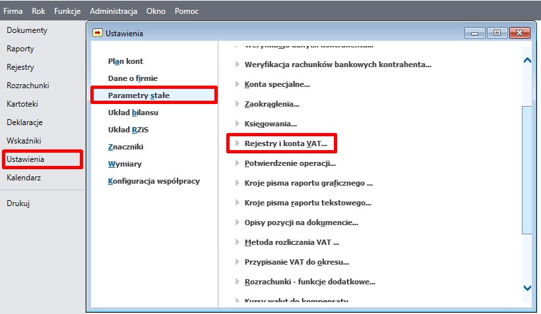Open Rejestry in the sidebar

(20, 67)
